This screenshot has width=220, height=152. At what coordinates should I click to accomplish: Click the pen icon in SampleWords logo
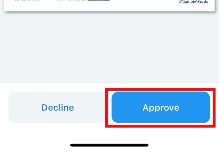point(181,2)
